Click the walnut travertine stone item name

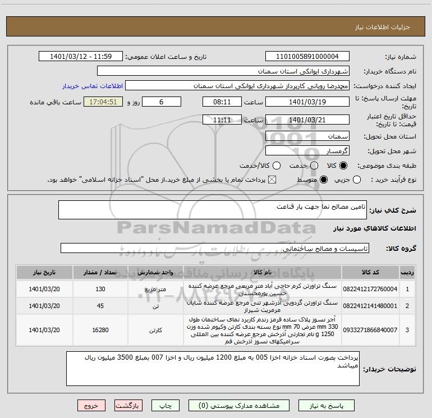coord(263,306)
